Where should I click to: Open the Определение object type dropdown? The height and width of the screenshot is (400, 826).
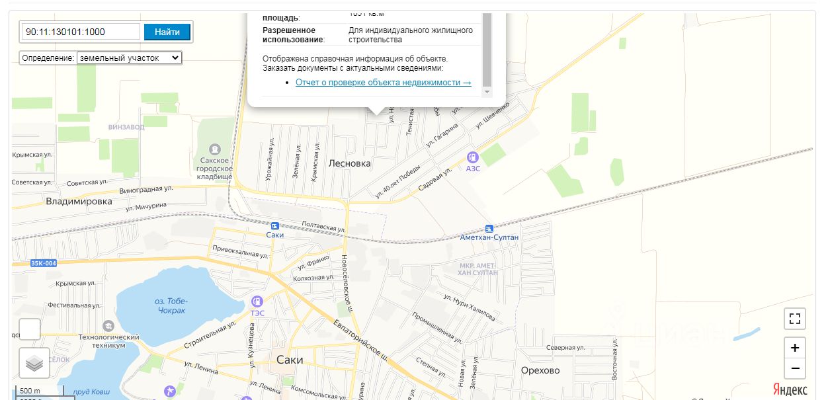(x=130, y=58)
